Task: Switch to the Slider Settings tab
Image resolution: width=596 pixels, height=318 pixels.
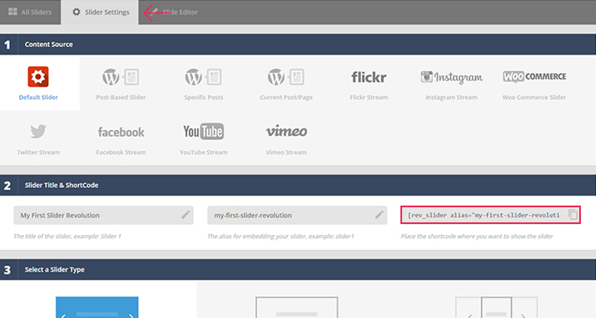Action: click(x=101, y=12)
